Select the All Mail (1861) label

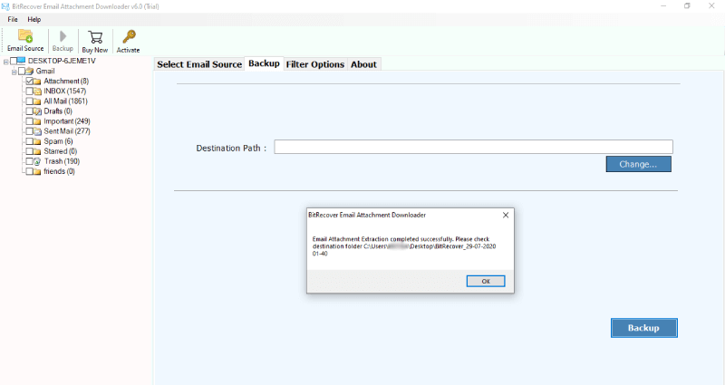[x=65, y=101]
